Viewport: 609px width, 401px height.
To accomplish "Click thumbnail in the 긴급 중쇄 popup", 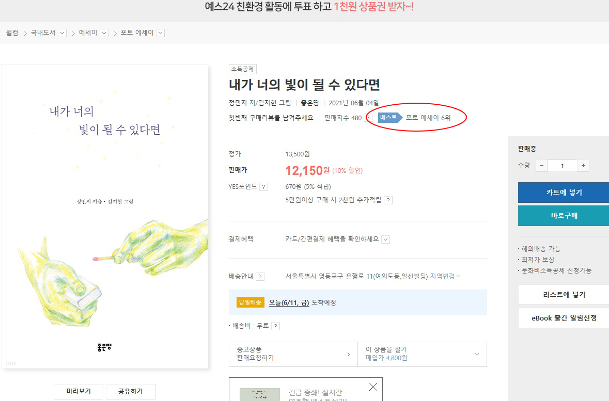I will 259,394.
